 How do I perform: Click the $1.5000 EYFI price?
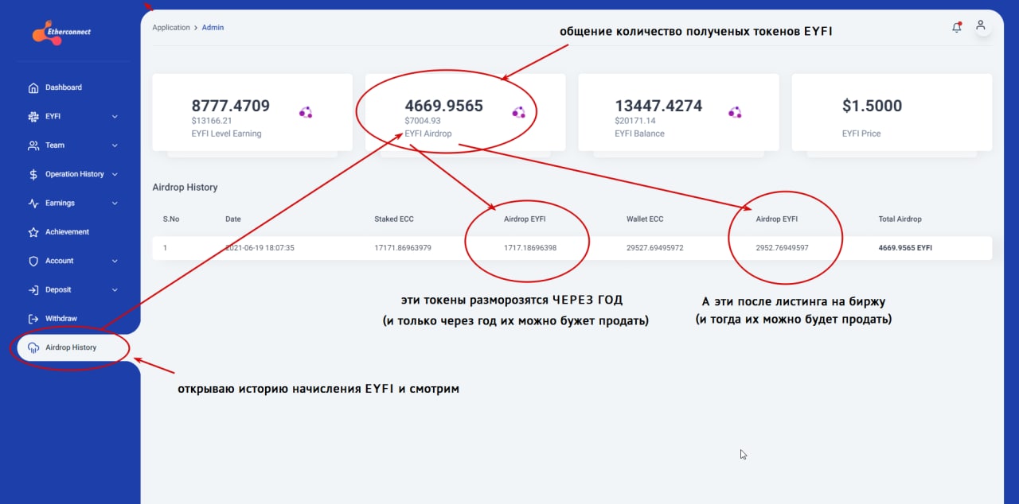pyautogui.click(x=872, y=106)
